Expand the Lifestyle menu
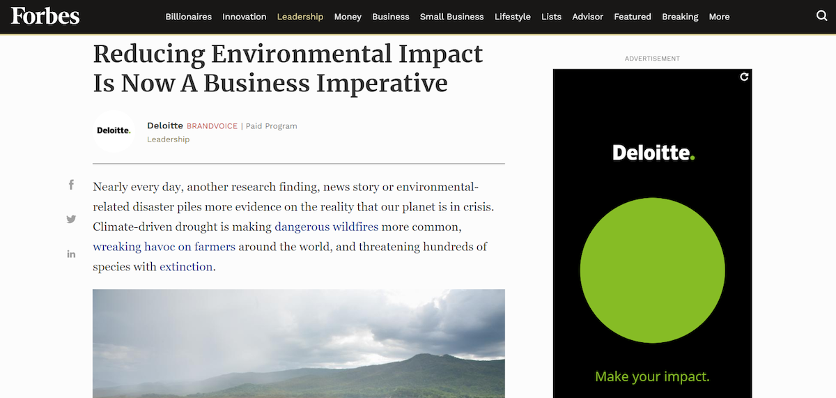Screen dimensions: 836x398 512,17
